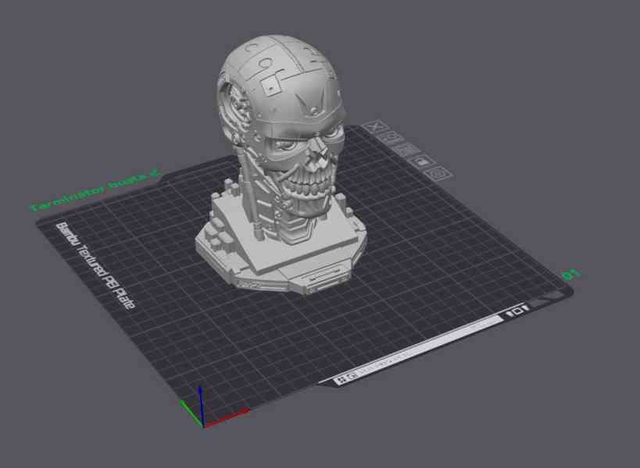
Task: Click the red X axis line at origin
Action: coord(229,415)
